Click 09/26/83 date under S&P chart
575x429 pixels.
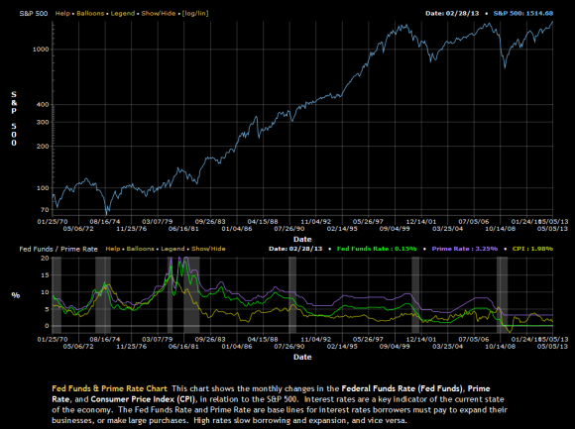(210, 222)
